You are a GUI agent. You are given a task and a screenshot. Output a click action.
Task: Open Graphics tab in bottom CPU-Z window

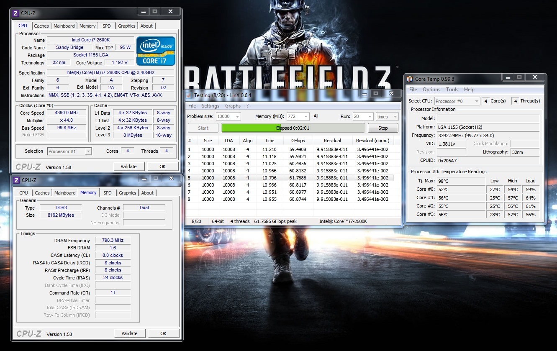tap(127, 193)
